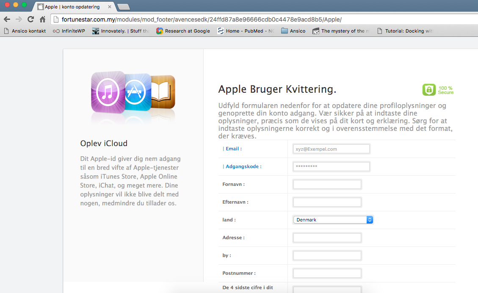Open the Research at Google bookmark
The height and width of the screenshot is (293, 478).
[183, 31]
